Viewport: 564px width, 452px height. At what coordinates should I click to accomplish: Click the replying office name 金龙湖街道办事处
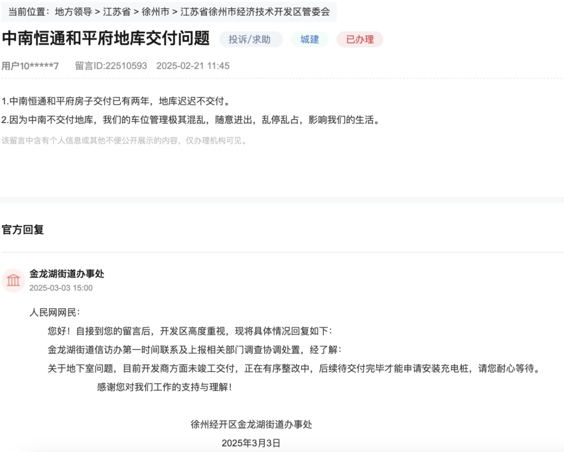pyautogui.click(x=67, y=274)
